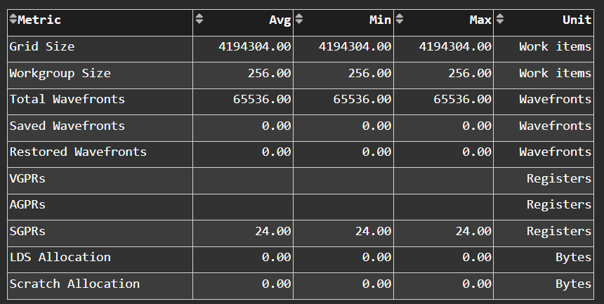Select the Grid Size row label
The width and height of the screenshot is (604, 304).
42,47
